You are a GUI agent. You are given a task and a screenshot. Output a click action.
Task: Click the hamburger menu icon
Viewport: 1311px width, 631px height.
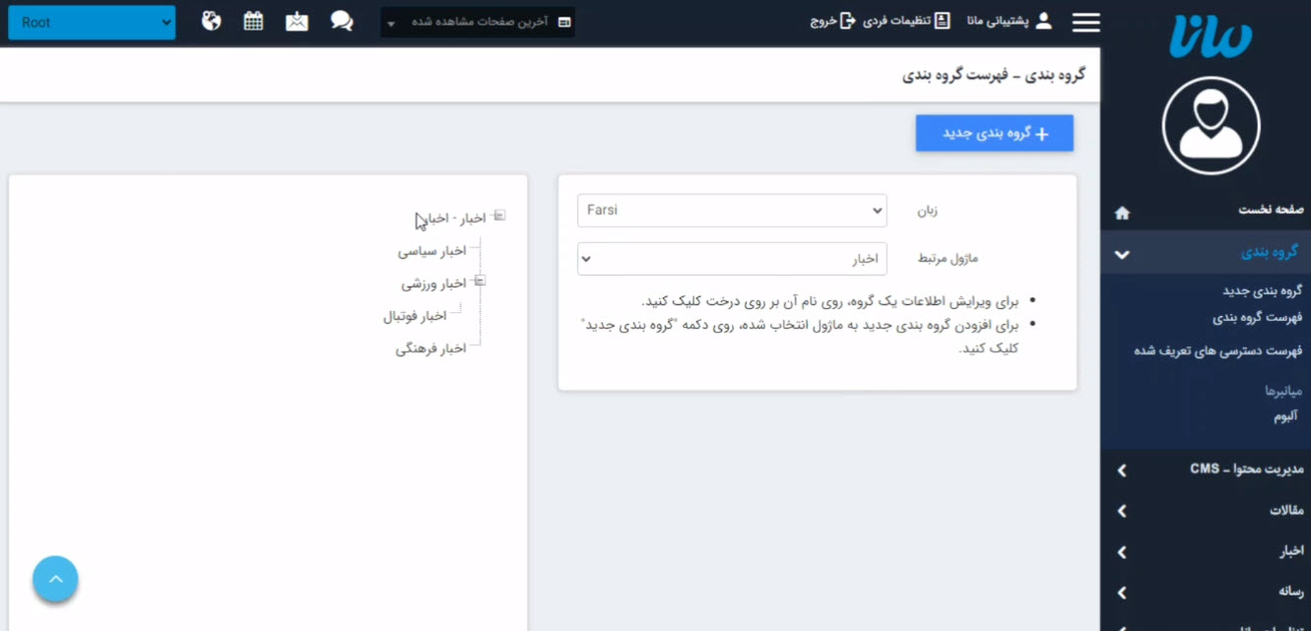coord(1085,22)
